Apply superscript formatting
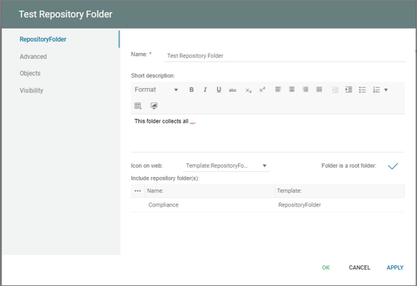Image resolution: width=417 pixels, height=286 pixels. 262,90
